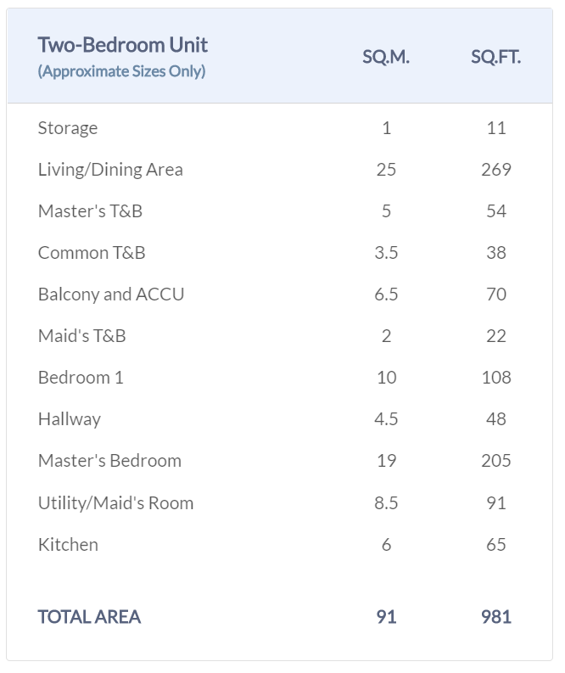Click the Utility/Maid's Room label
The height and width of the screenshot is (673, 565).
click(115, 502)
